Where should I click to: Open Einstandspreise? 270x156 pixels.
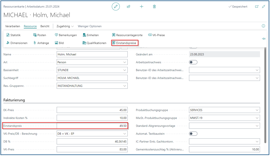(x=125, y=43)
